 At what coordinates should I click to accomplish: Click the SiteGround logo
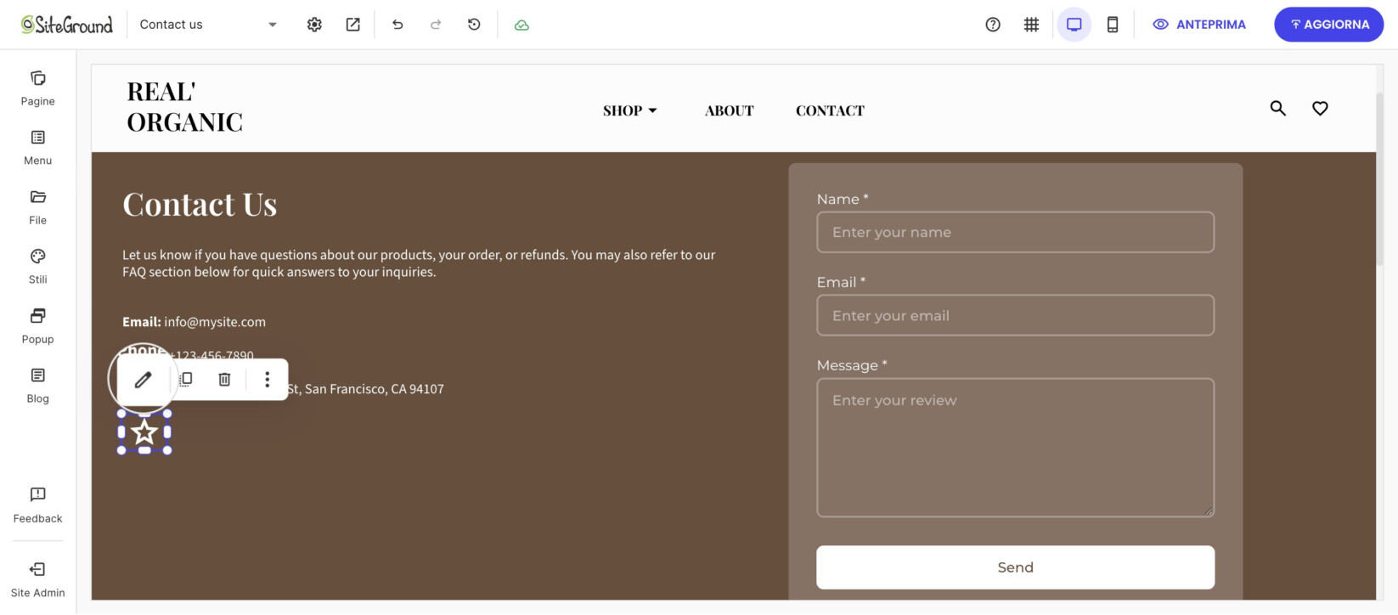click(67, 25)
